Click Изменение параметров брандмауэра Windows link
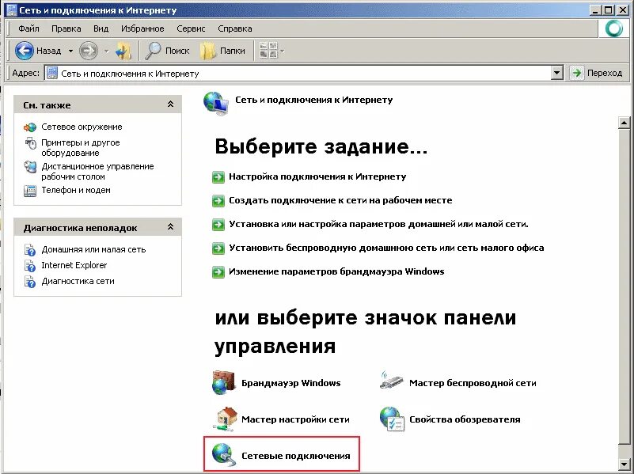This screenshot has width=634, height=474. tap(336, 271)
